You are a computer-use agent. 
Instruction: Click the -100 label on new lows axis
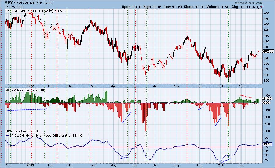(266, 117)
